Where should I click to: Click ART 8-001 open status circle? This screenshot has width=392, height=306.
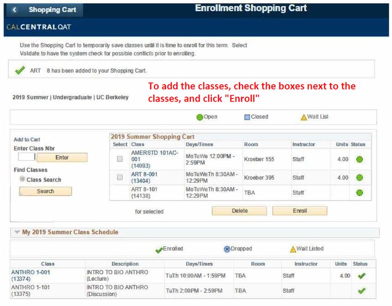point(360,177)
